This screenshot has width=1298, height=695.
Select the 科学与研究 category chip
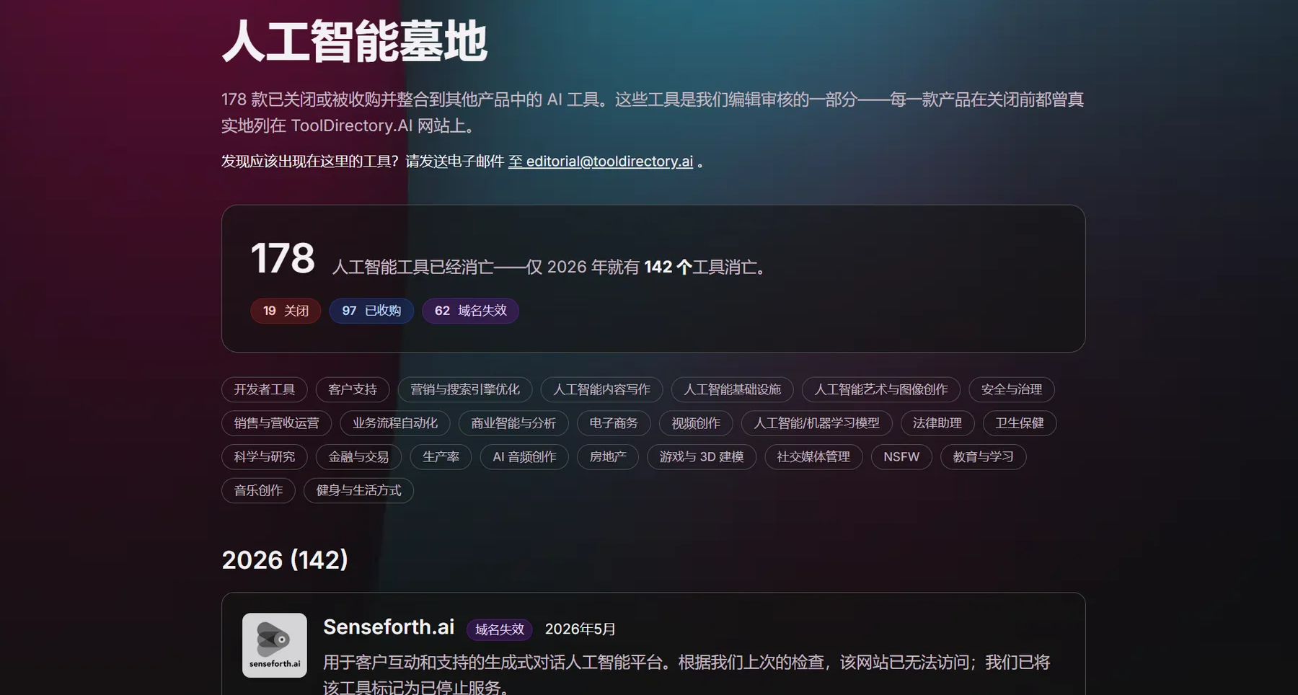tap(265, 457)
